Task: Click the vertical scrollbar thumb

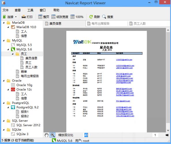Action: [168, 77]
